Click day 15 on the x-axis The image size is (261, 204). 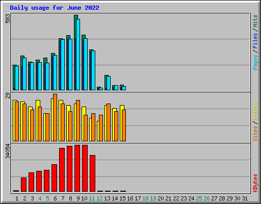click(122, 198)
